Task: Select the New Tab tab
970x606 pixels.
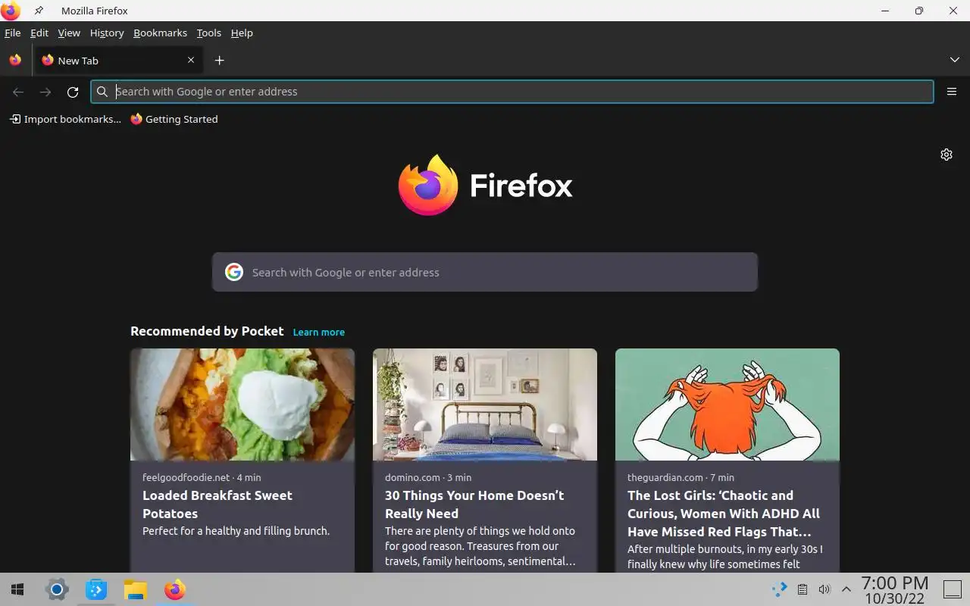Action: [x=117, y=60]
